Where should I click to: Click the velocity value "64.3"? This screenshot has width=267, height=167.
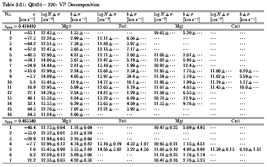32,109
